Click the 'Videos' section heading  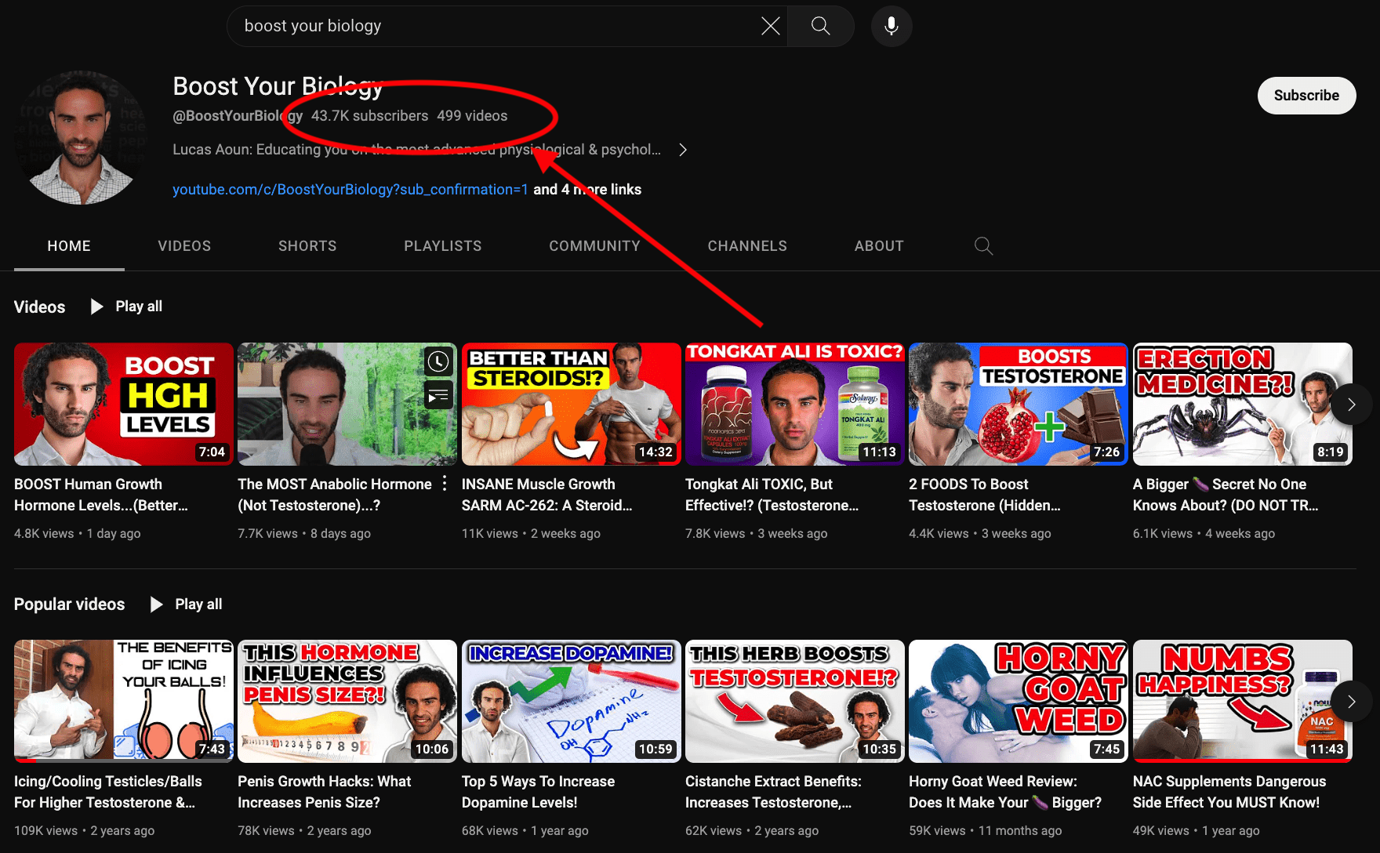click(x=39, y=307)
